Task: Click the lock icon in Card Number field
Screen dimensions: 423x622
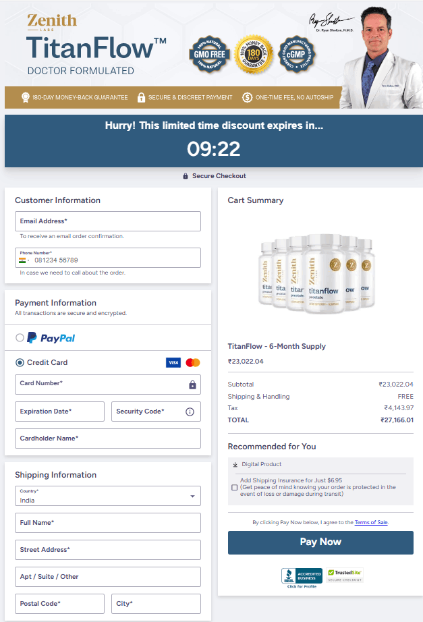Action: [x=192, y=385]
